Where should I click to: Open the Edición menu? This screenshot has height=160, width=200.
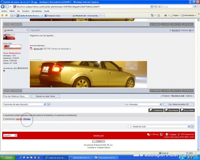(x=12, y=11)
